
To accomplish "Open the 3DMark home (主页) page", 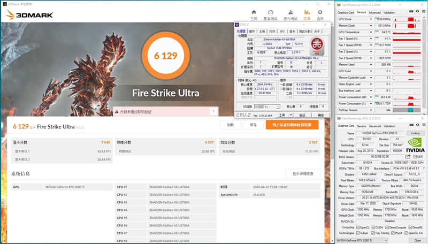I will pos(254,15).
